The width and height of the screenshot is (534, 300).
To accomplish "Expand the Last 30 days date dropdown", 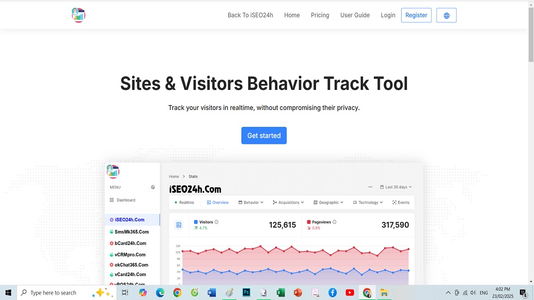I will click(396, 187).
